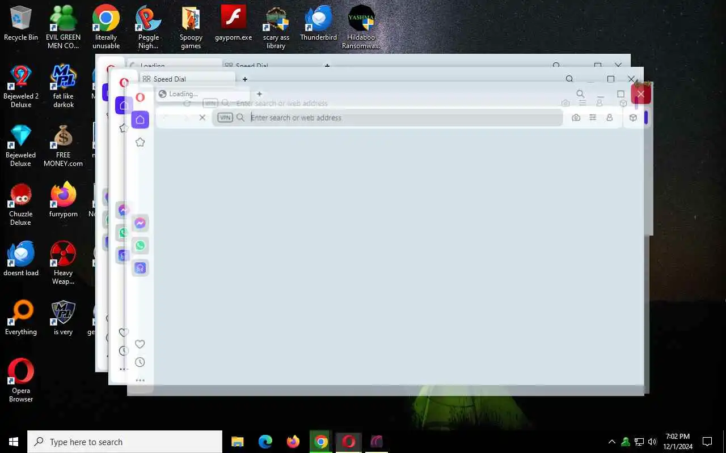Open Firefox from the taskbar
Viewport: 726px width, 453px height.
pos(293,442)
